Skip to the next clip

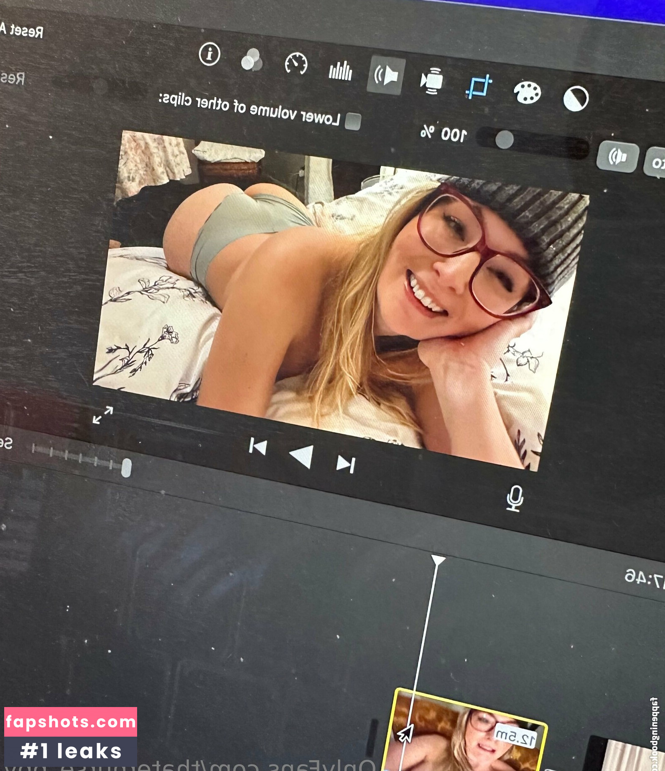[346, 464]
